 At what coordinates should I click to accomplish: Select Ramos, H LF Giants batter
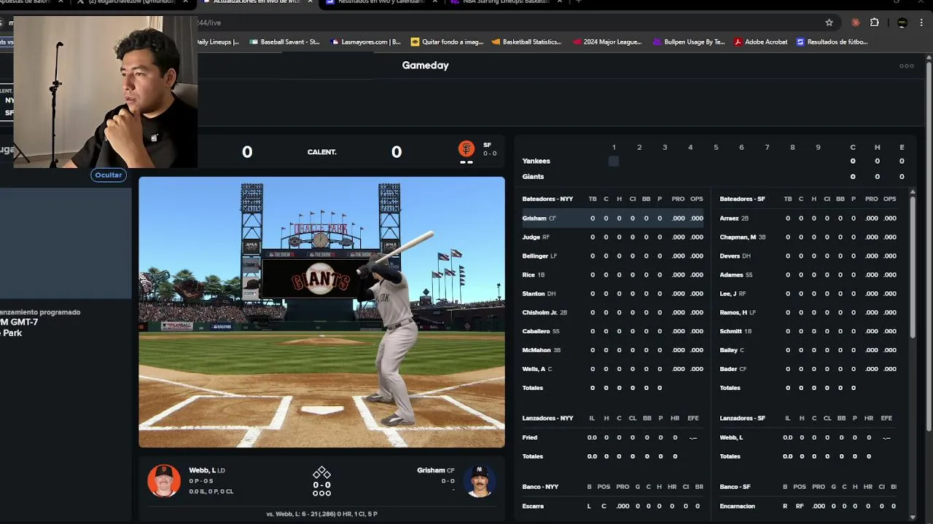[809, 313]
